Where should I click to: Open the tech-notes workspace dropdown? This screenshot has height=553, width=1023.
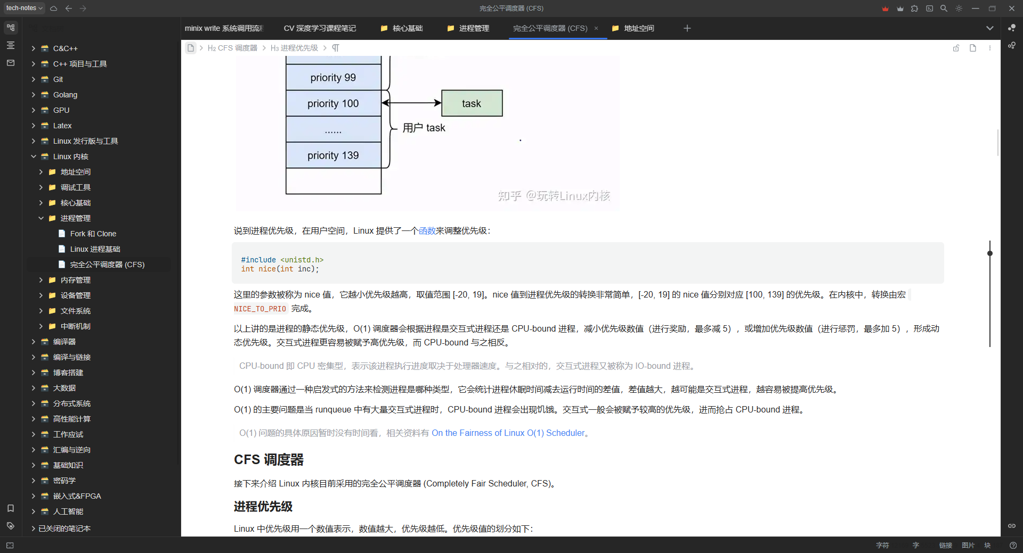pos(25,8)
